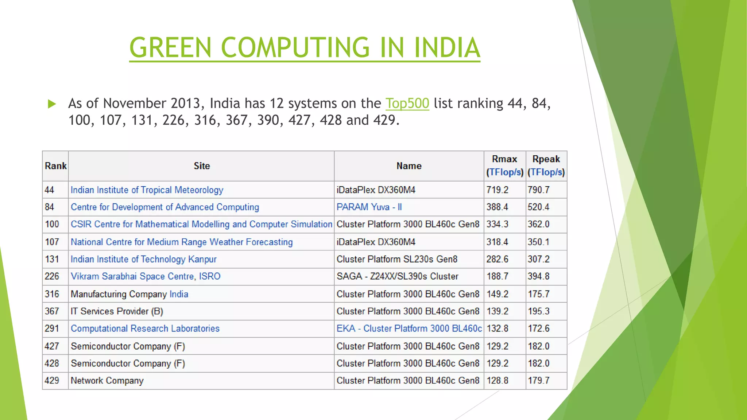The width and height of the screenshot is (747, 420).
Task: Click the TFlop/s link under Rpeak header
Action: click(546, 172)
